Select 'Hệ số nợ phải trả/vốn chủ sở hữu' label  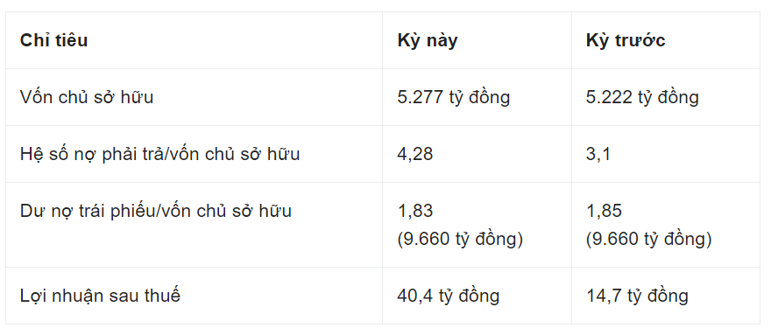pyautogui.click(x=159, y=154)
